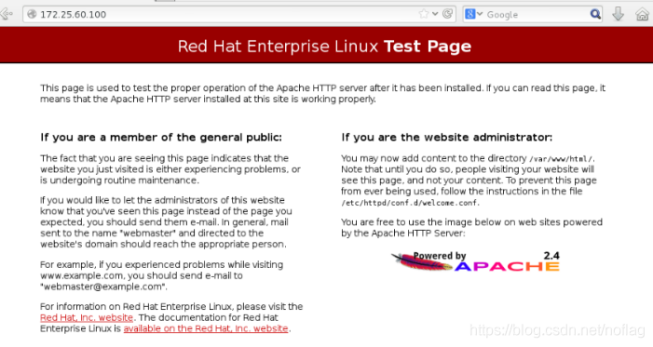Go to the browser home page icon
This screenshot has width=653, height=347.
(642, 15)
